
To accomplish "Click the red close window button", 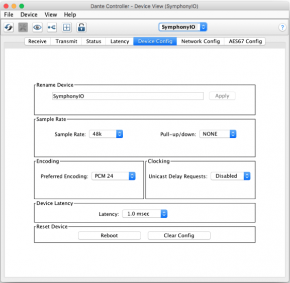I will click(6, 6).
